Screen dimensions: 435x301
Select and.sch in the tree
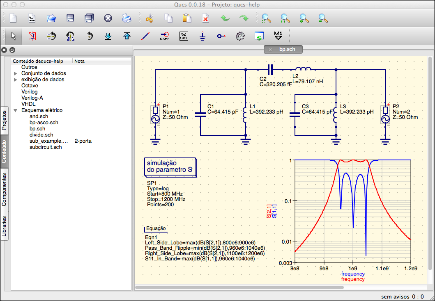point(39,116)
